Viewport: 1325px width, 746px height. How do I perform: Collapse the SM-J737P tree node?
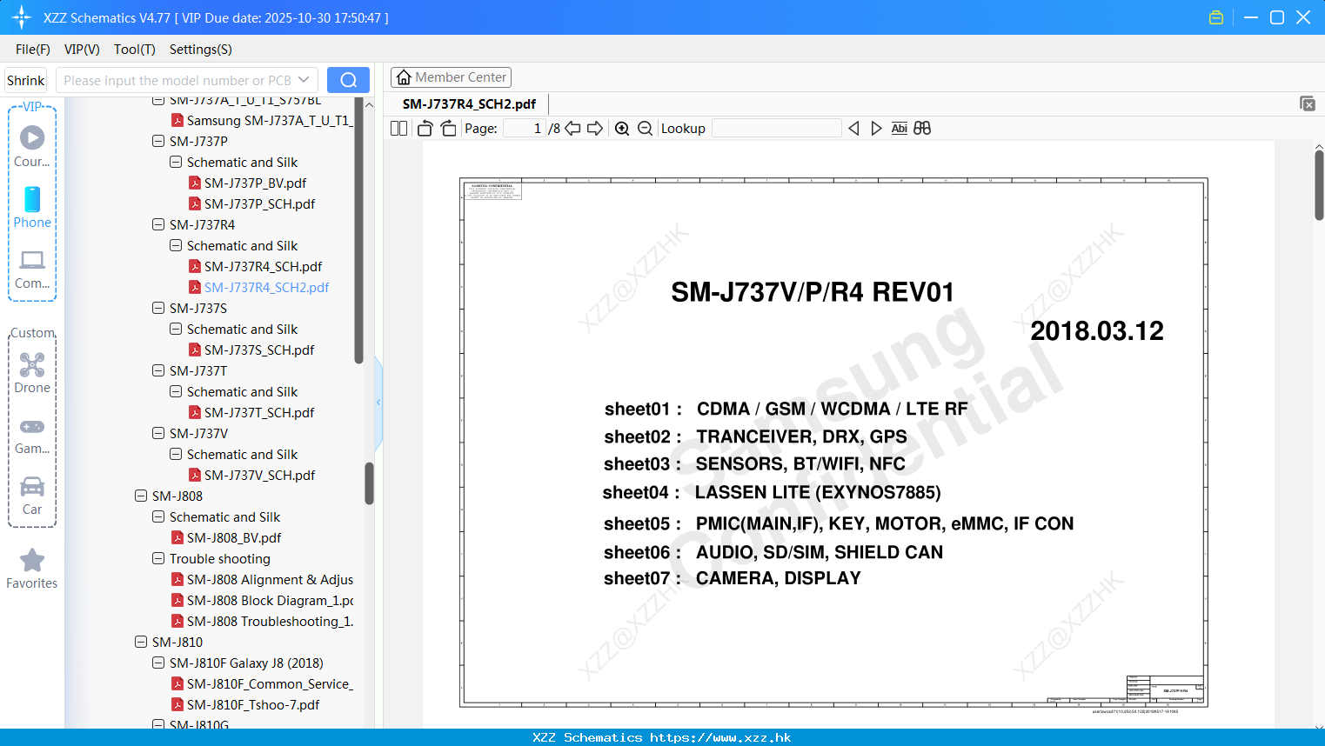point(158,141)
